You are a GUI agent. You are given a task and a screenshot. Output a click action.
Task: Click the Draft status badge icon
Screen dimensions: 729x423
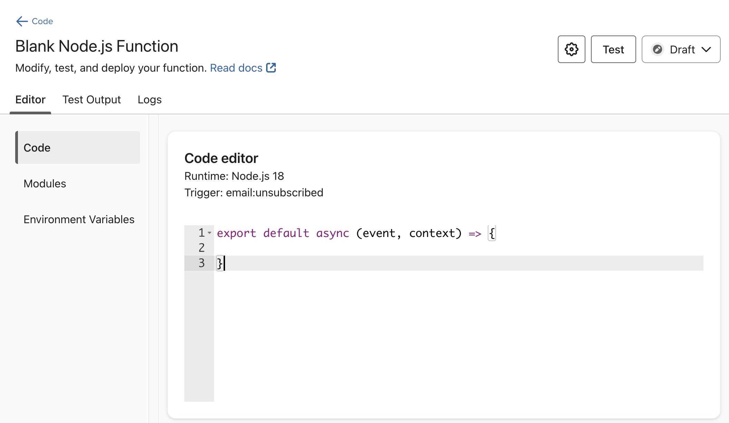[658, 49]
